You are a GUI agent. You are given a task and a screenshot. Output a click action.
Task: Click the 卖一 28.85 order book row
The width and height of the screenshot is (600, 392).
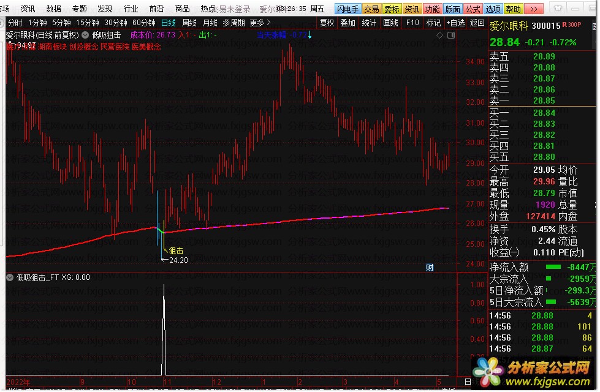point(541,100)
